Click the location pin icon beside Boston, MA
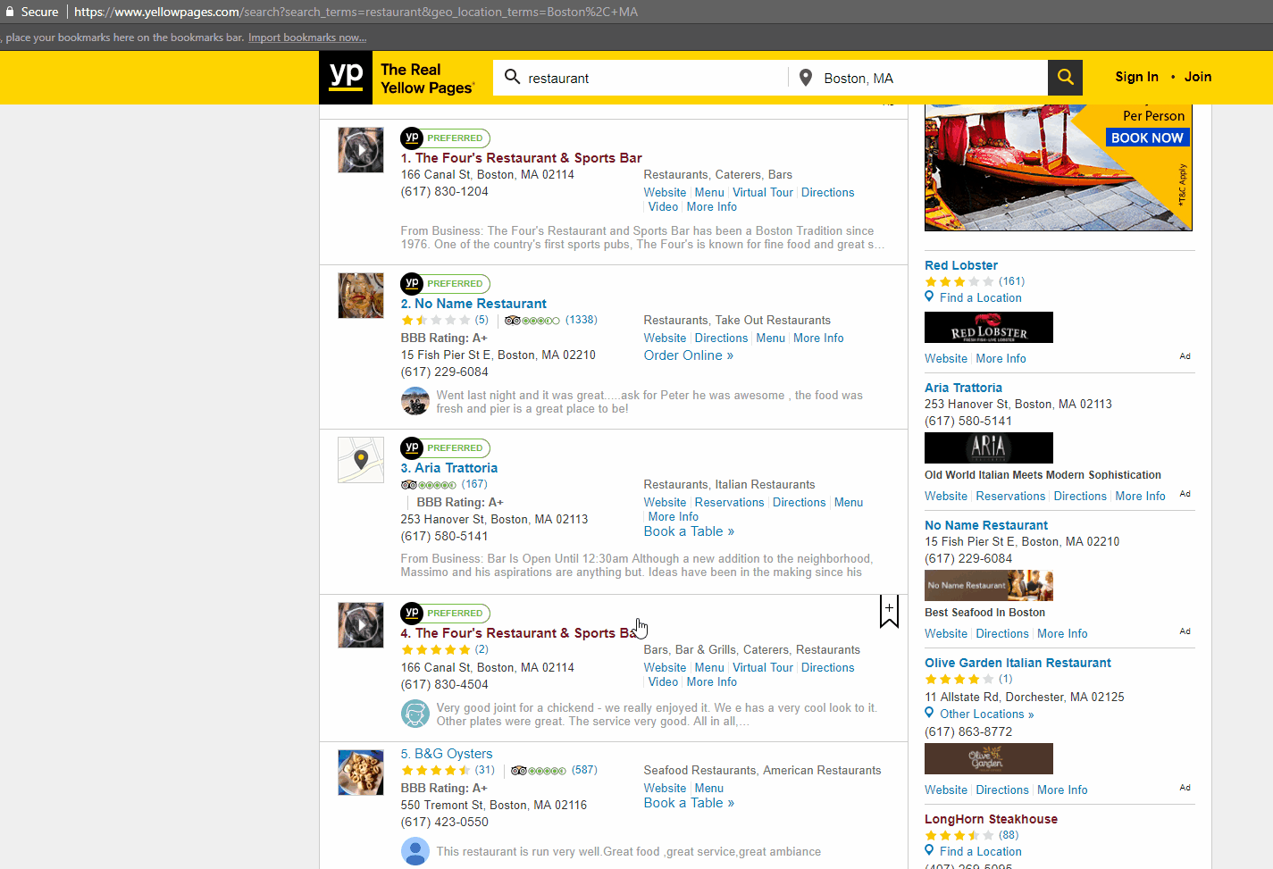1273x869 pixels. pos(805,78)
